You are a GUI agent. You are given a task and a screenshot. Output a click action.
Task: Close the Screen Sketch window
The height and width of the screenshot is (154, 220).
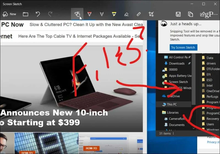[x=215, y=4]
